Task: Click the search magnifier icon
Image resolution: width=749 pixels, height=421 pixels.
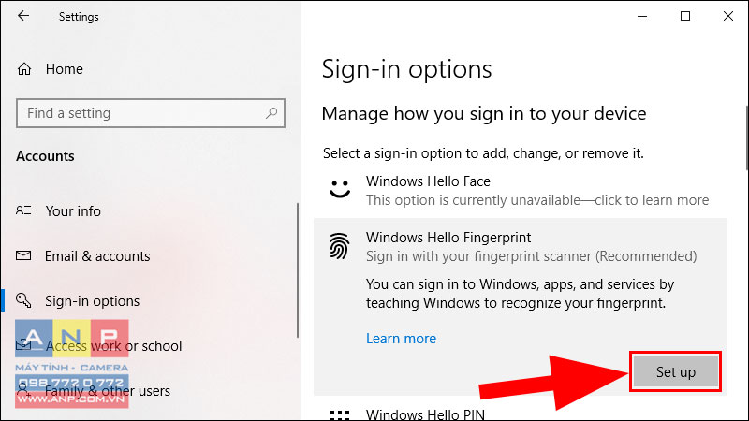Action: point(272,113)
